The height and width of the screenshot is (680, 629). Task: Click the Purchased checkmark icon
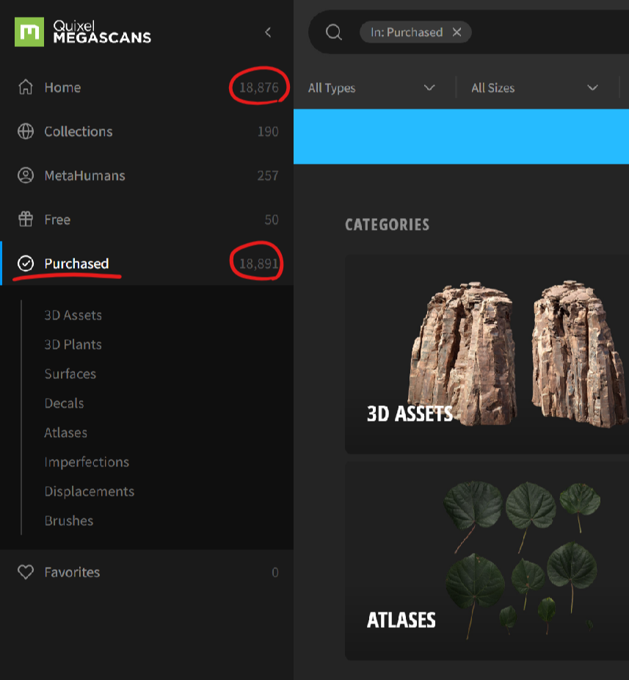(x=26, y=263)
